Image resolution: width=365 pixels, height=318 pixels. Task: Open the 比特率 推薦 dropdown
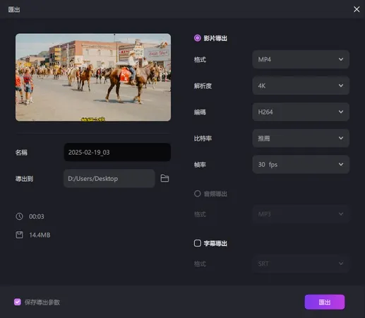(x=301, y=139)
